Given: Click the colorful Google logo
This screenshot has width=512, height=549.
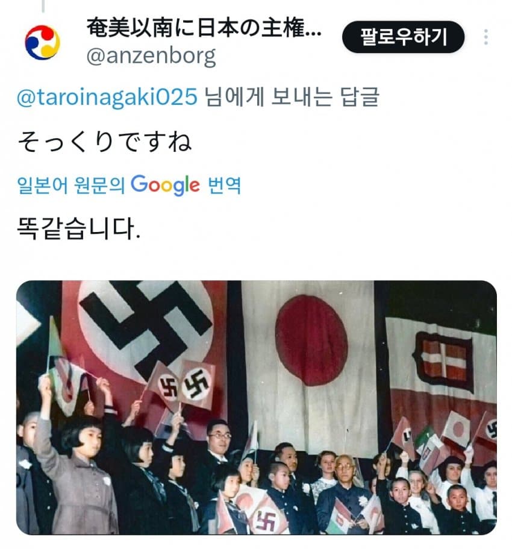Looking at the screenshot, I should tap(165, 185).
